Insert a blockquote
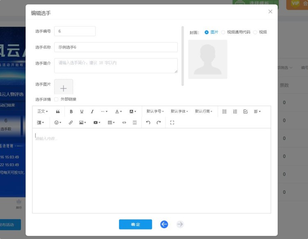The image size is (308, 239). [x=58, y=111]
